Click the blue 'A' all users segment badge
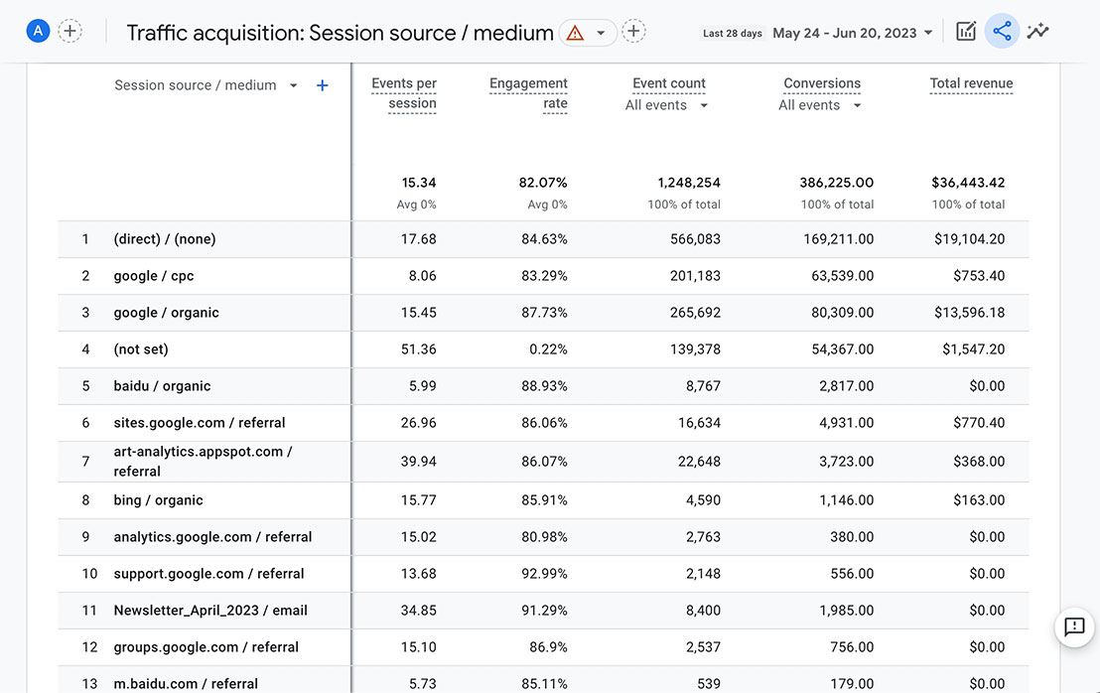The height and width of the screenshot is (693, 1100). [38, 31]
